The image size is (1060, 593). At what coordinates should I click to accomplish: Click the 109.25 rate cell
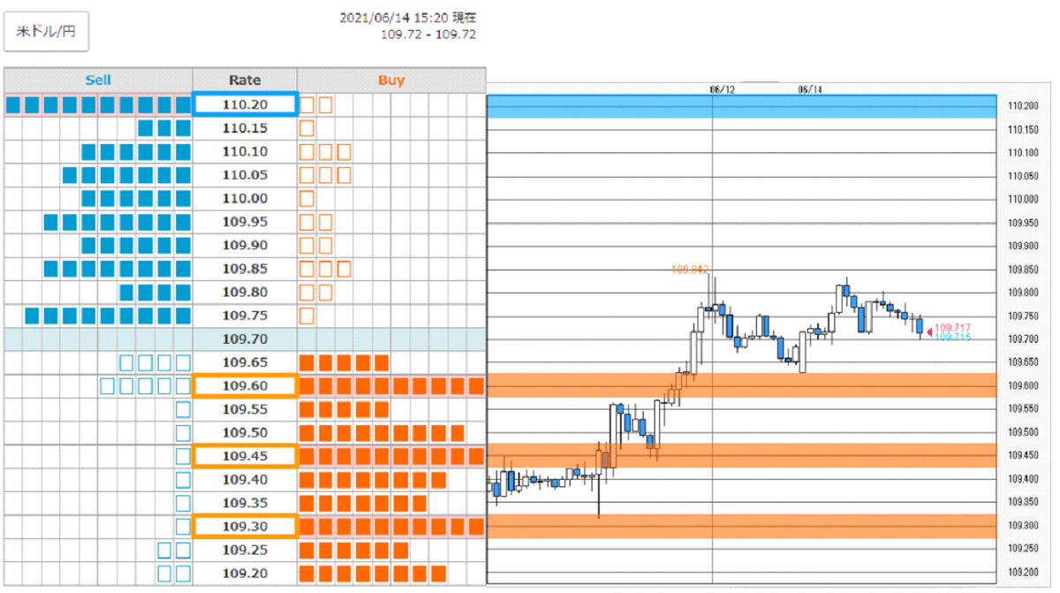(x=245, y=550)
